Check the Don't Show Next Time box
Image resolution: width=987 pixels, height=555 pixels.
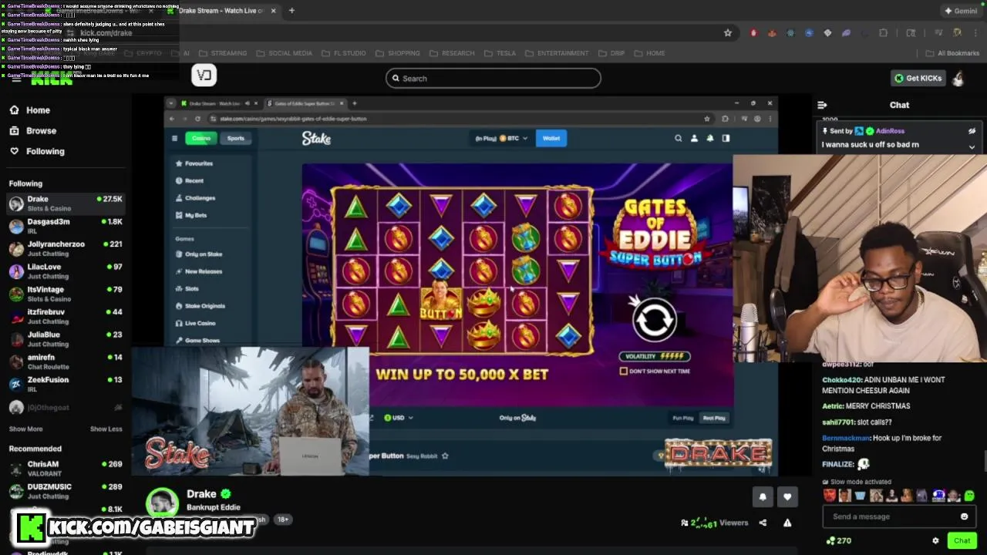coord(624,371)
